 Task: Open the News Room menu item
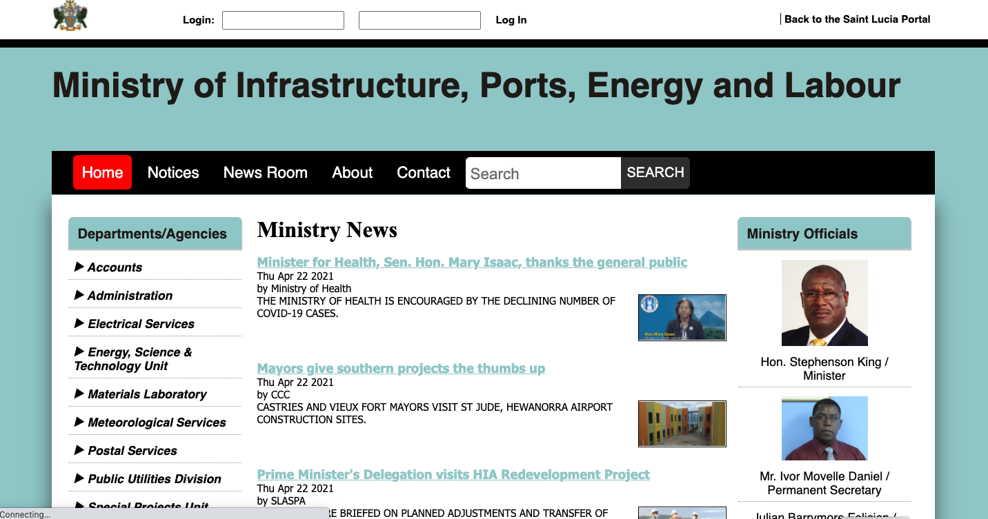click(x=265, y=172)
